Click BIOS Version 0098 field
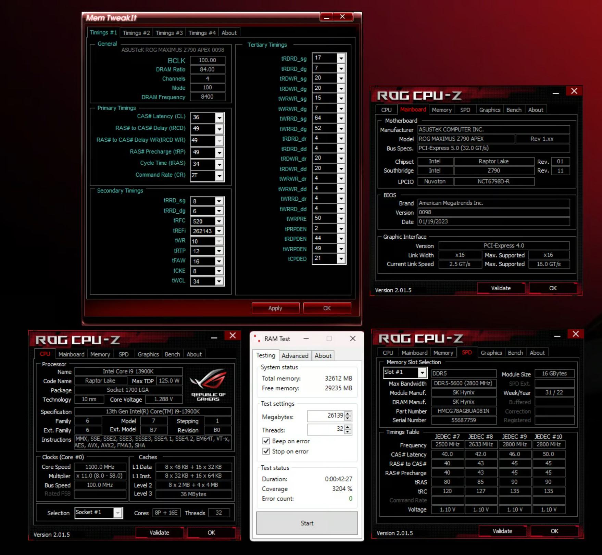 (493, 212)
